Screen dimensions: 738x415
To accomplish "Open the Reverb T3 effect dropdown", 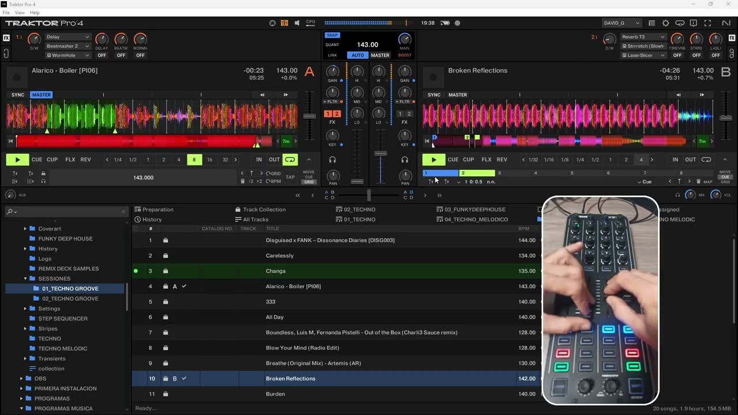I will click(x=643, y=37).
